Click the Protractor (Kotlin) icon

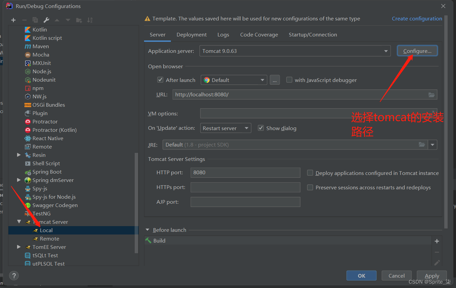pyautogui.click(x=28, y=130)
